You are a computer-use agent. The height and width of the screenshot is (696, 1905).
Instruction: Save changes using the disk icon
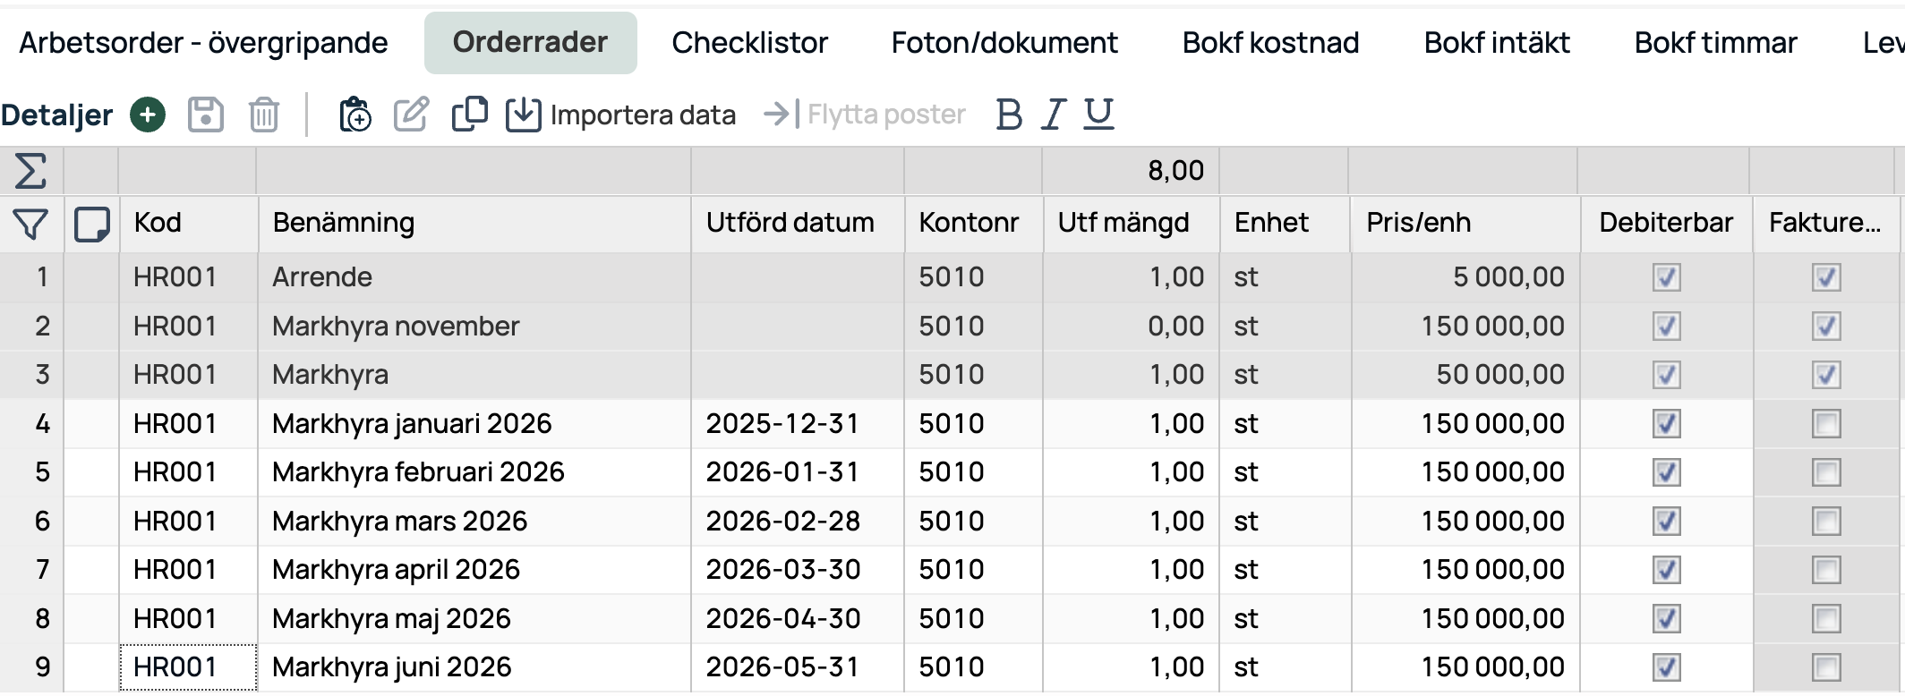[x=205, y=115]
